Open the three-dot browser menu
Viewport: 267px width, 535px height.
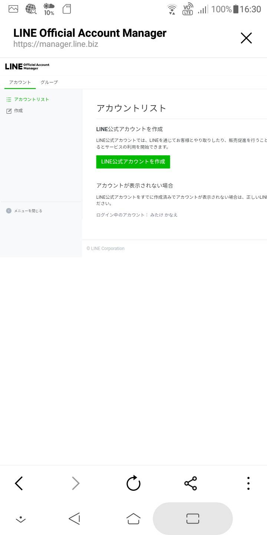click(x=248, y=483)
